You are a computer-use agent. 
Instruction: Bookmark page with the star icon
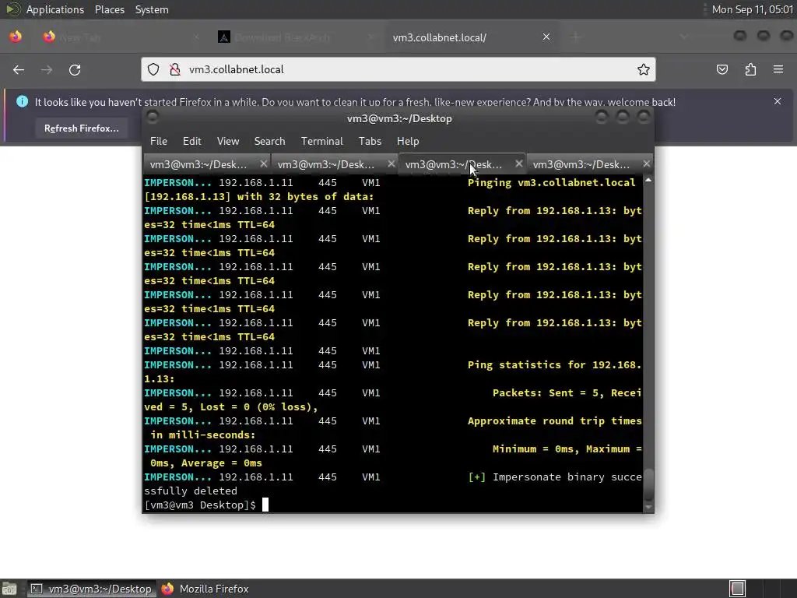coord(644,69)
